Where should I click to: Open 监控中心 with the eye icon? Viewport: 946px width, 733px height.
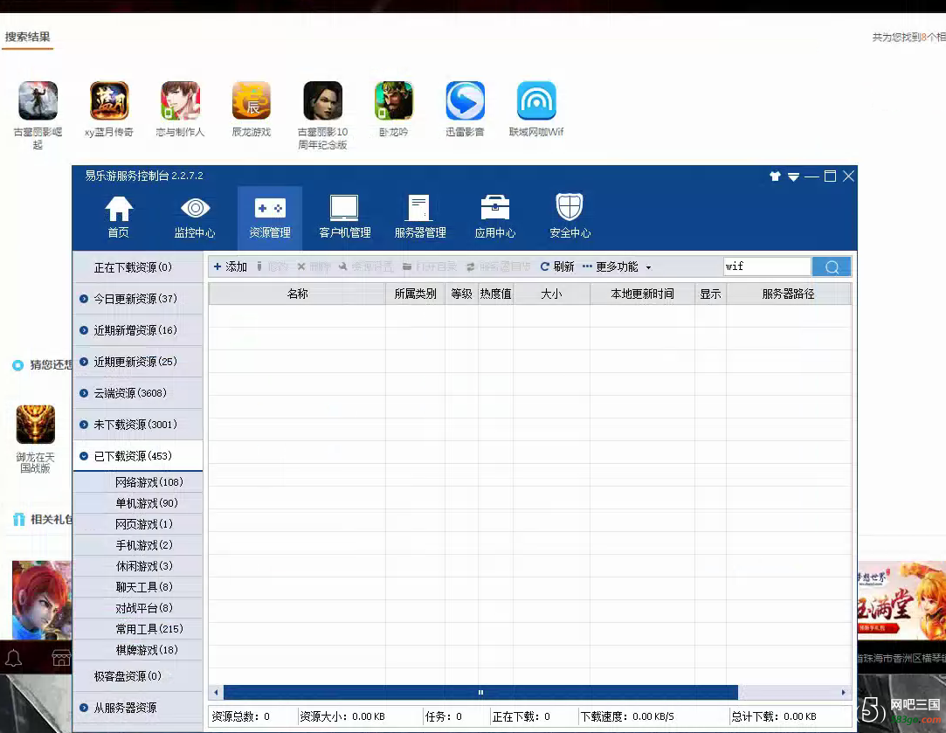point(194,218)
